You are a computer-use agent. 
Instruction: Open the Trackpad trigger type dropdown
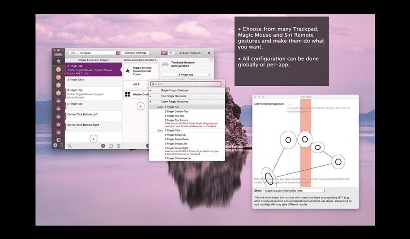(x=94, y=53)
